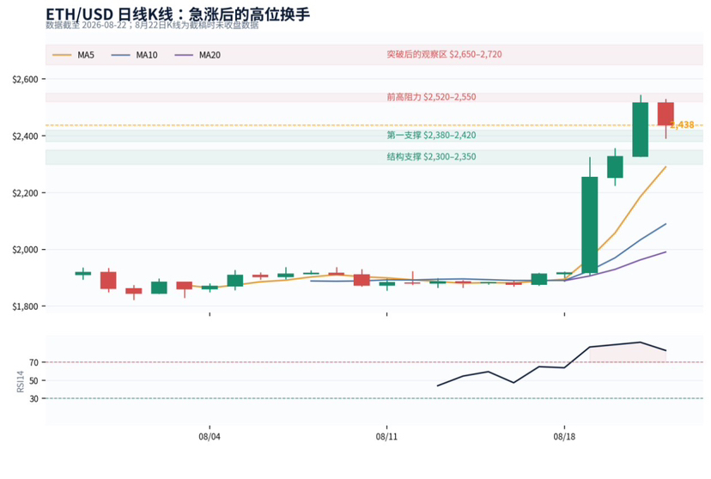This screenshot has height=479, width=711.
Task: Click the MA10 legend entry
Action: (x=134, y=55)
